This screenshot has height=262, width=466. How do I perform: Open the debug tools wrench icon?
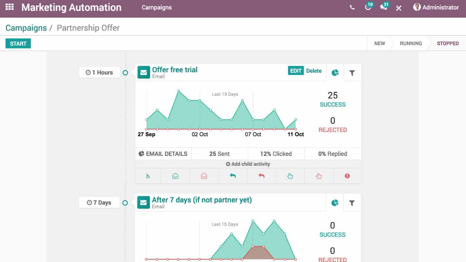(399, 8)
